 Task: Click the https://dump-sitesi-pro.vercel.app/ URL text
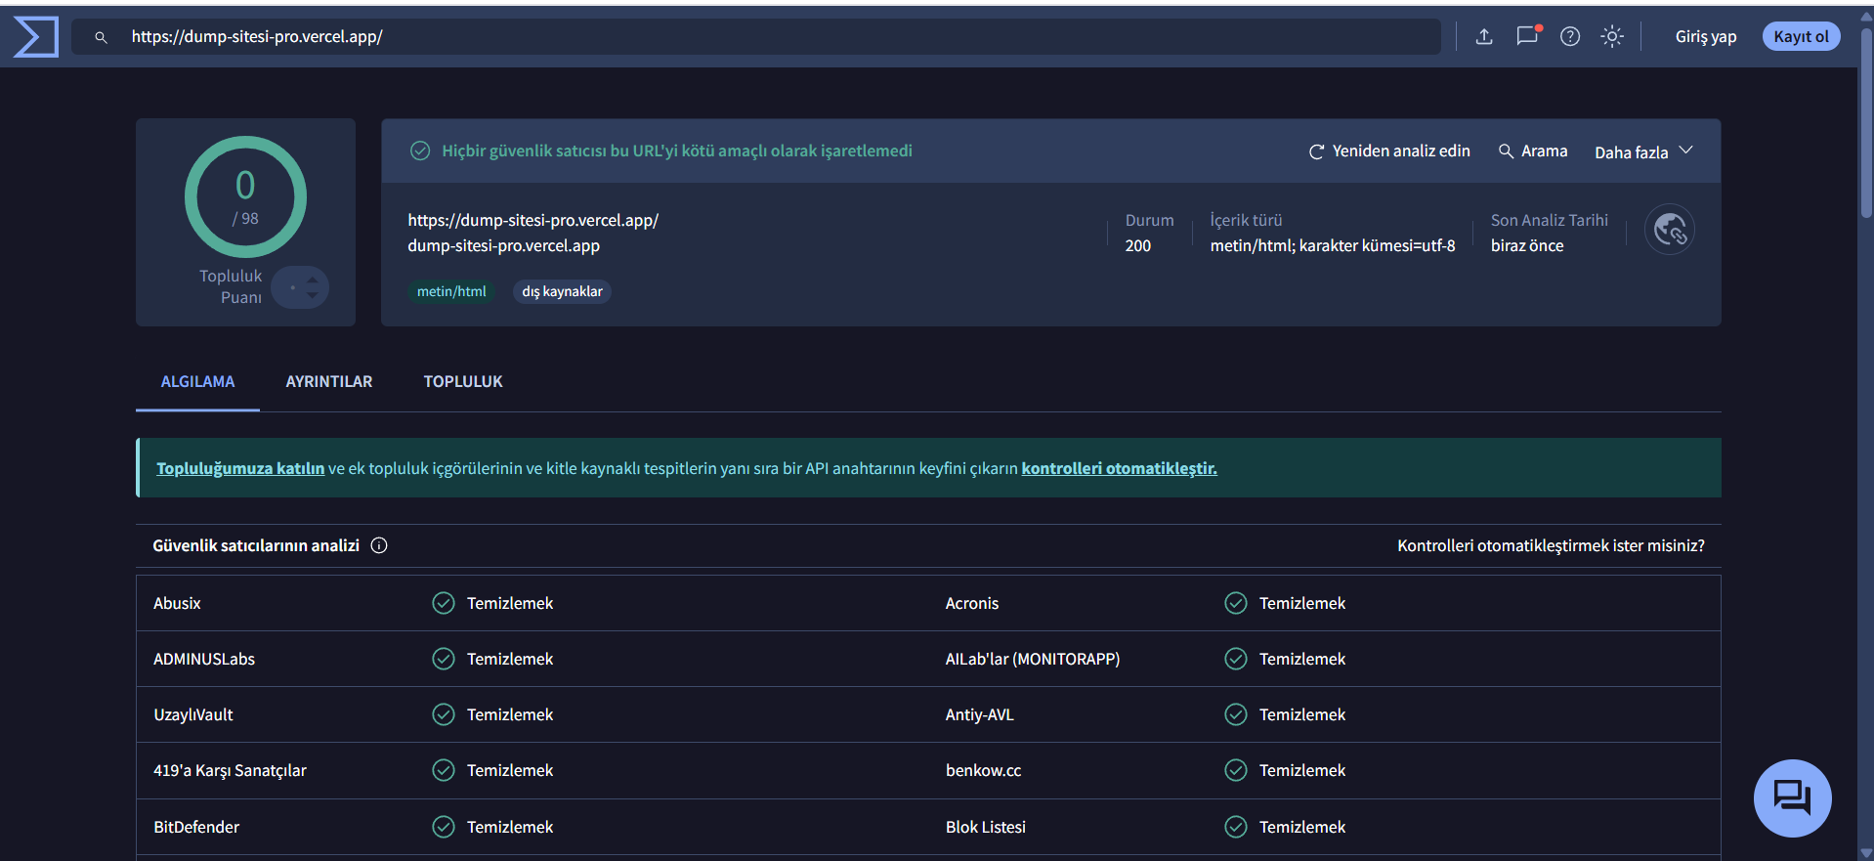coord(533,220)
